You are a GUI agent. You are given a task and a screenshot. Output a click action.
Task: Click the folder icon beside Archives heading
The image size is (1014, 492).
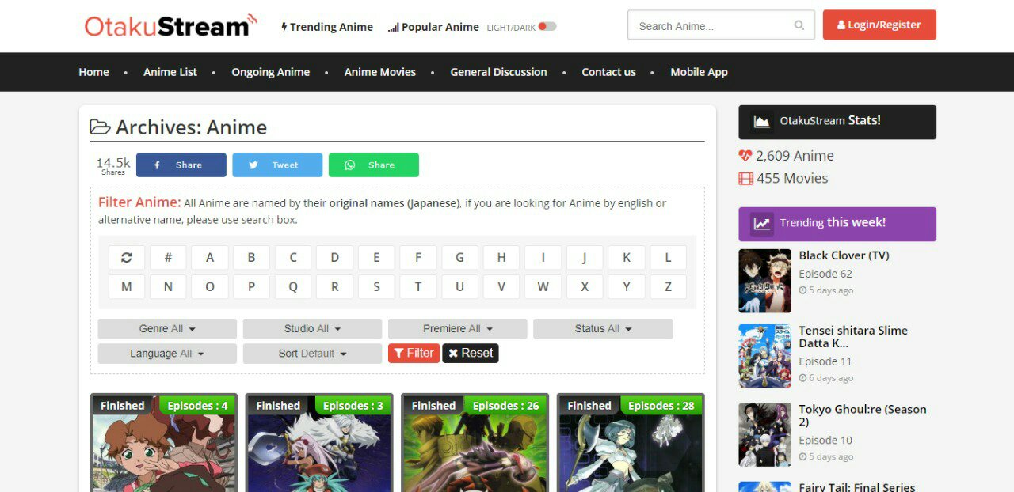(100, 127)
